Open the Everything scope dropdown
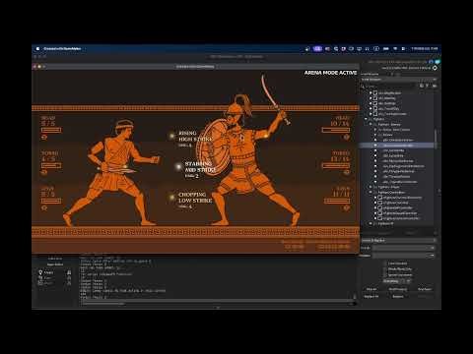Screen dimensions: 473x354 [x=397, y=281]
